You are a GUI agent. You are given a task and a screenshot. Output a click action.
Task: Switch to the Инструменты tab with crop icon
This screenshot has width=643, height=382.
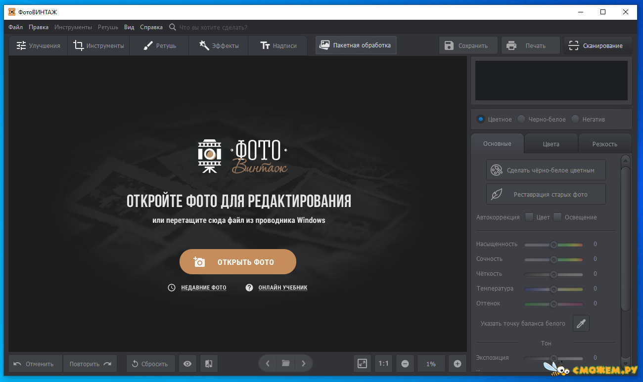tap(98, 45)
